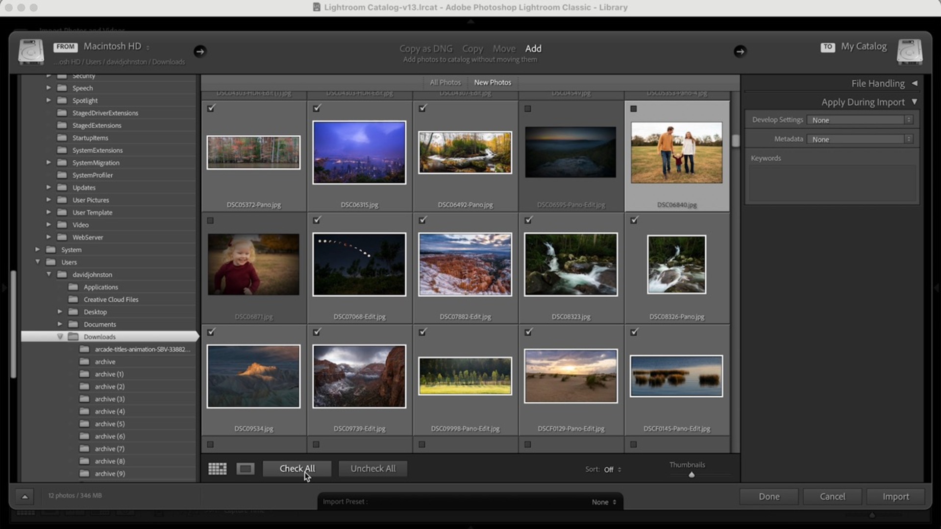Click the My Catalog destination drive icon
941x529 pixels.
[910, 52]
